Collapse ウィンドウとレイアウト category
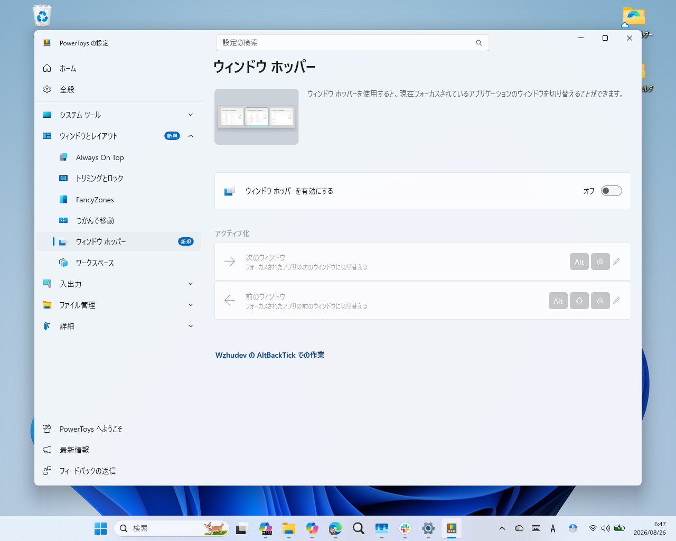This screenshot has height=541, width=676. point(119,136)
